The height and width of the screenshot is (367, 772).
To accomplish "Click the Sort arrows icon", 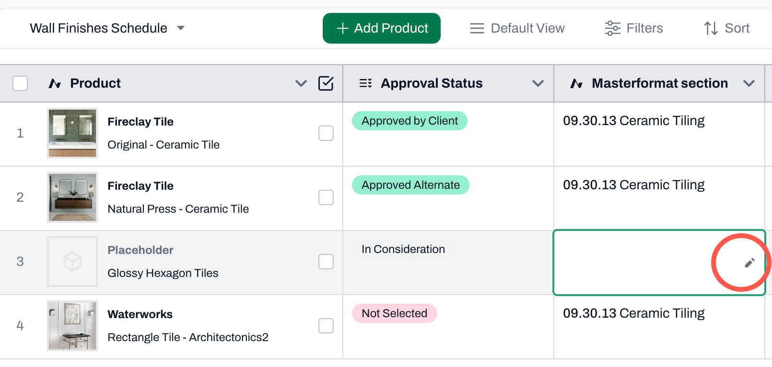I will (711, 28).
